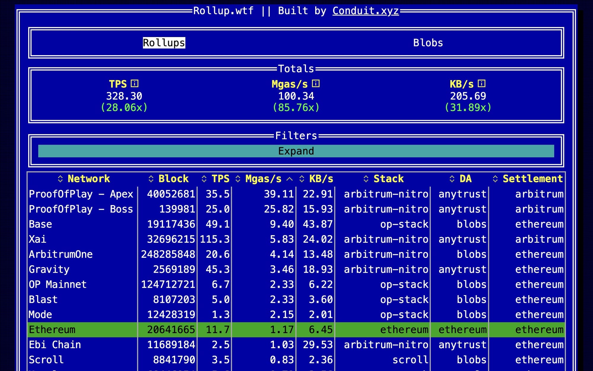Click the Ethereum name in the highlighted row
Image resolution: width=593 pixels, height=371 pixels.
point(52,330)
